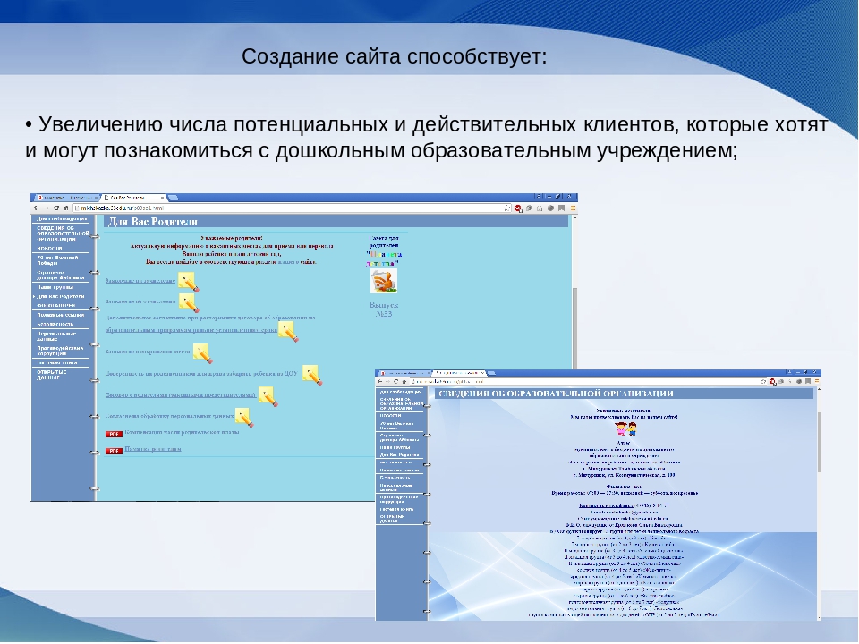
Task: Click red extension icon in Для Вас Родители browser
Action: (518, 208)
